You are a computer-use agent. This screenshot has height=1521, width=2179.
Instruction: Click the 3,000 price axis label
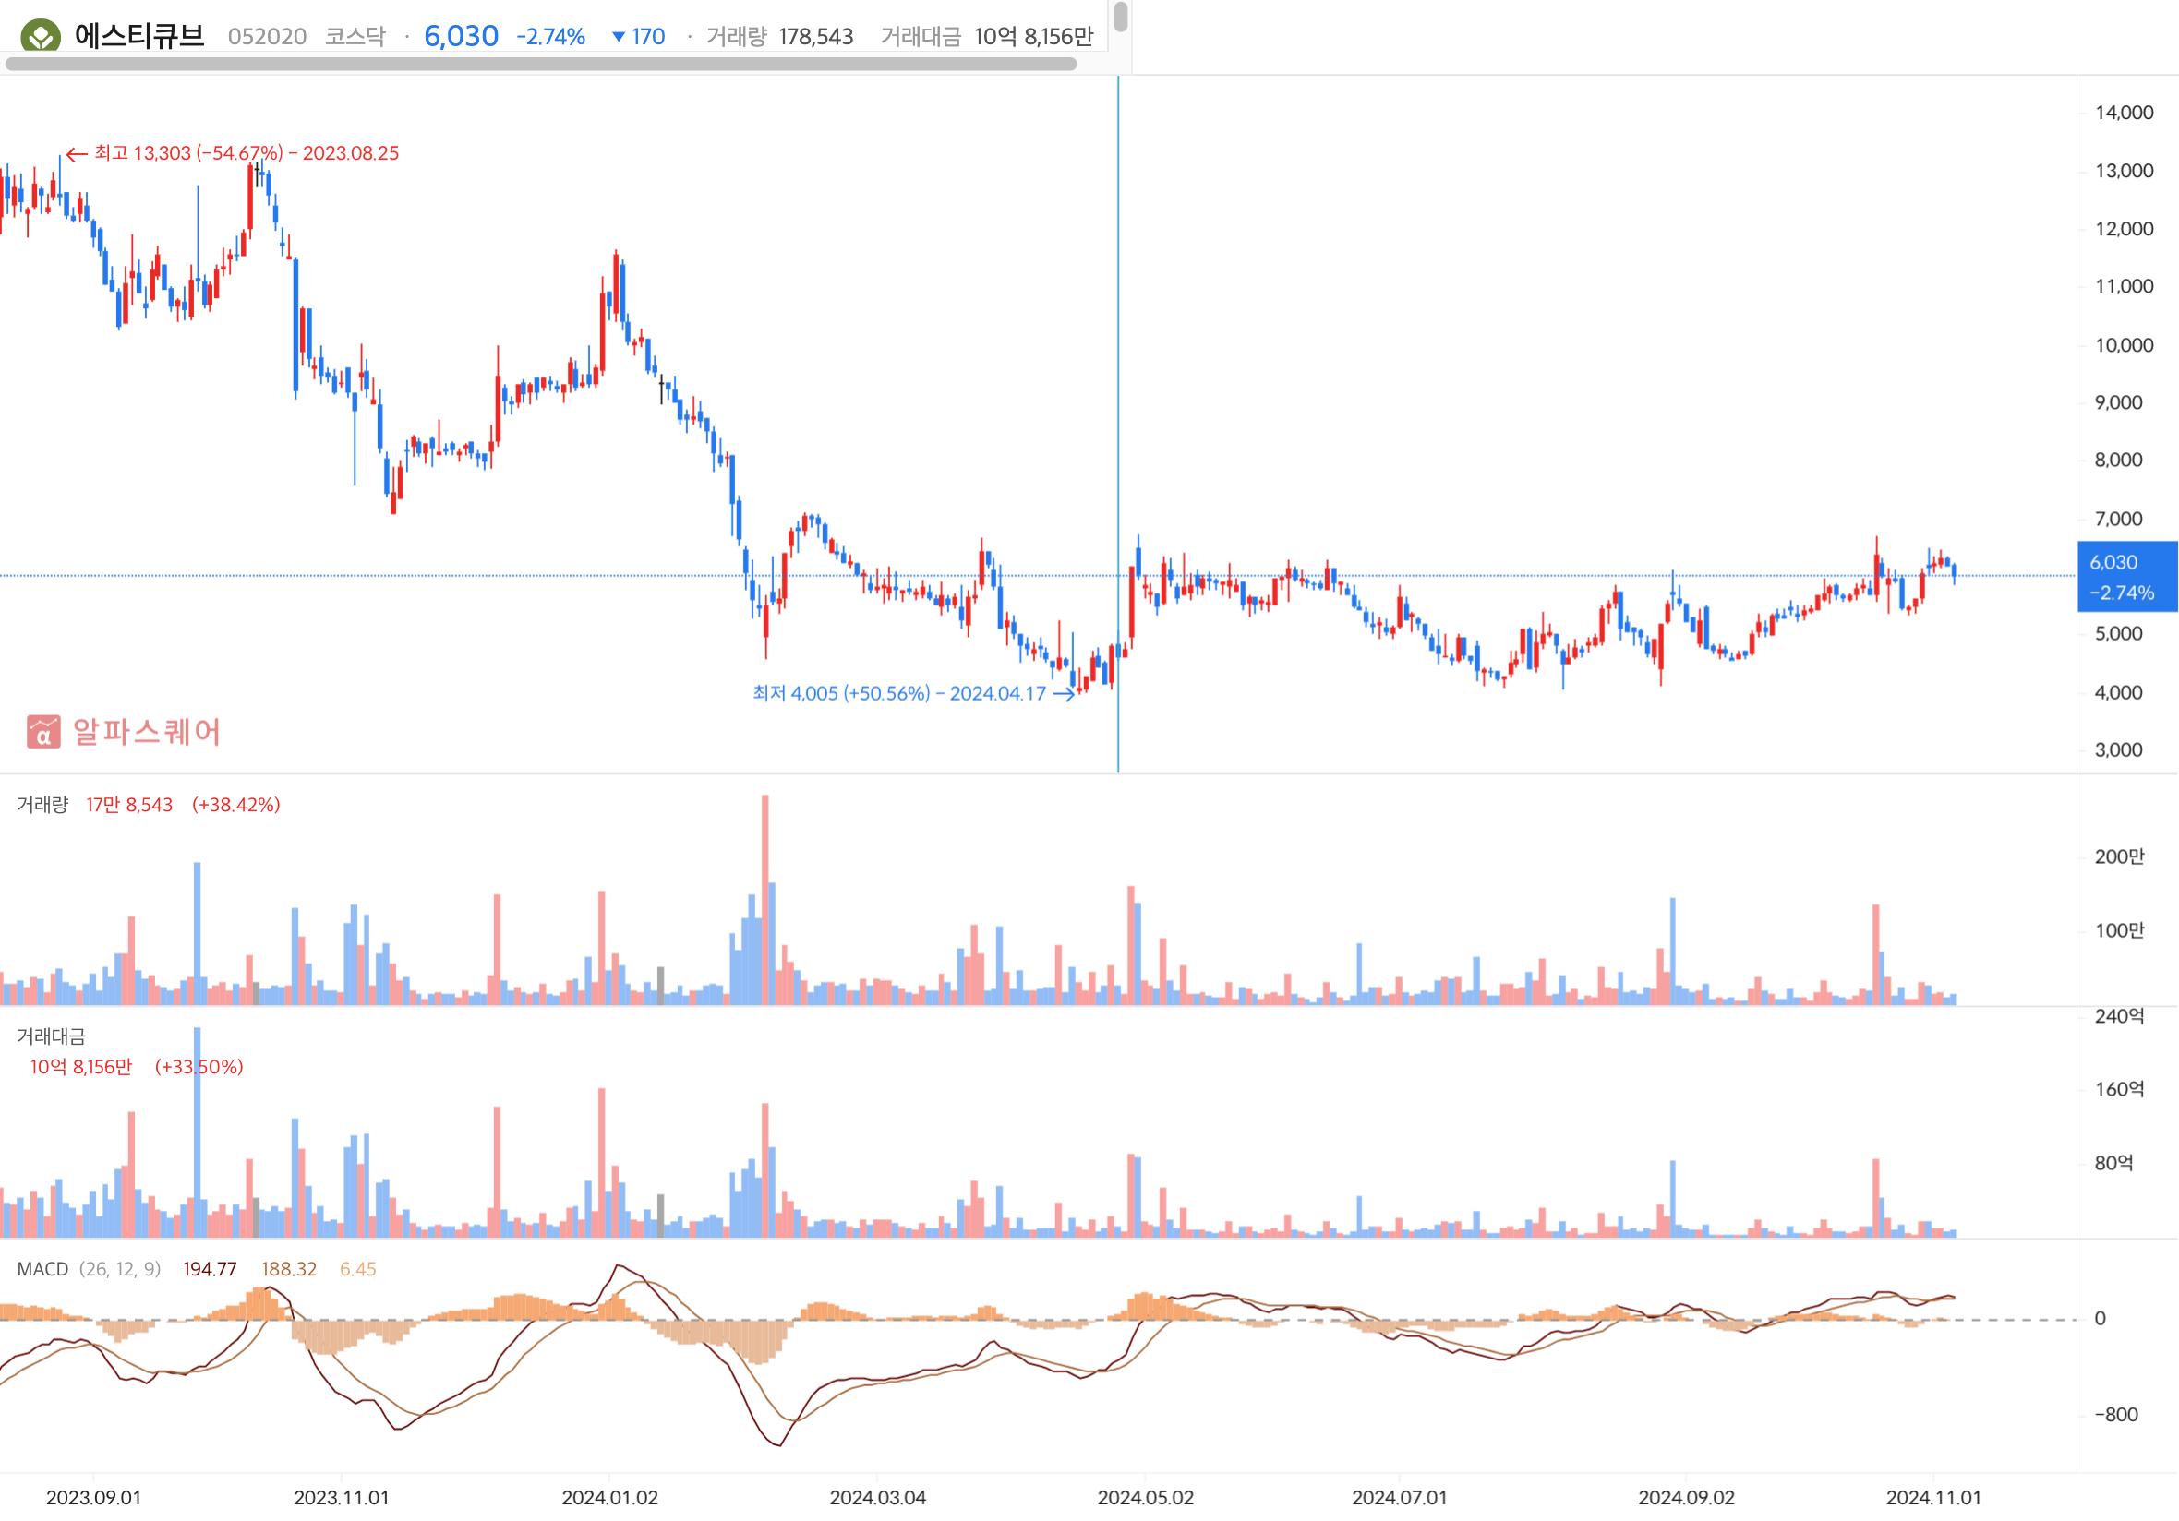click(2118, 750)
